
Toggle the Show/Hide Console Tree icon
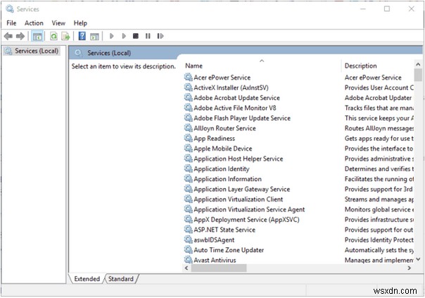(37, 36)
